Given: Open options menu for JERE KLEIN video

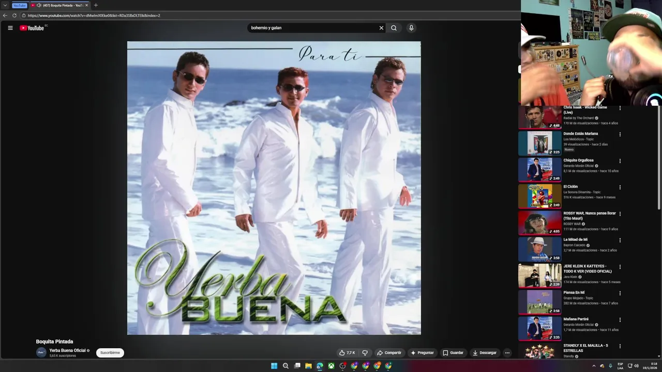Looking at the screenshot, I should [620, 267].
